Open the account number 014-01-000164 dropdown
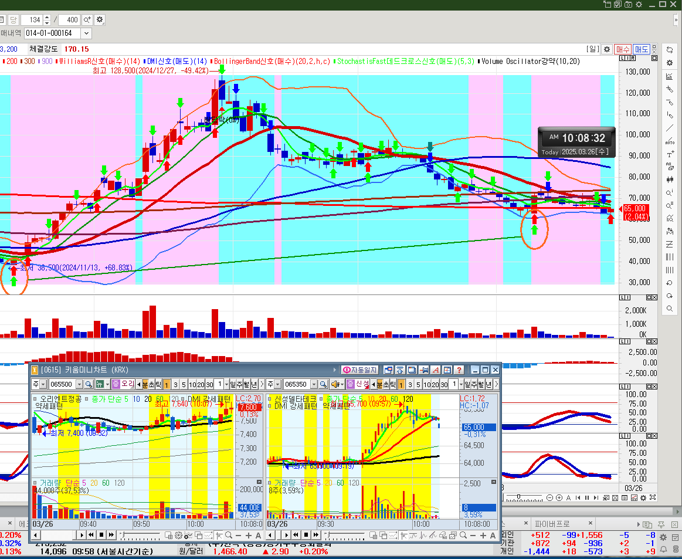The height and width of the screenshot is (559, 682). tap(86, 33)
